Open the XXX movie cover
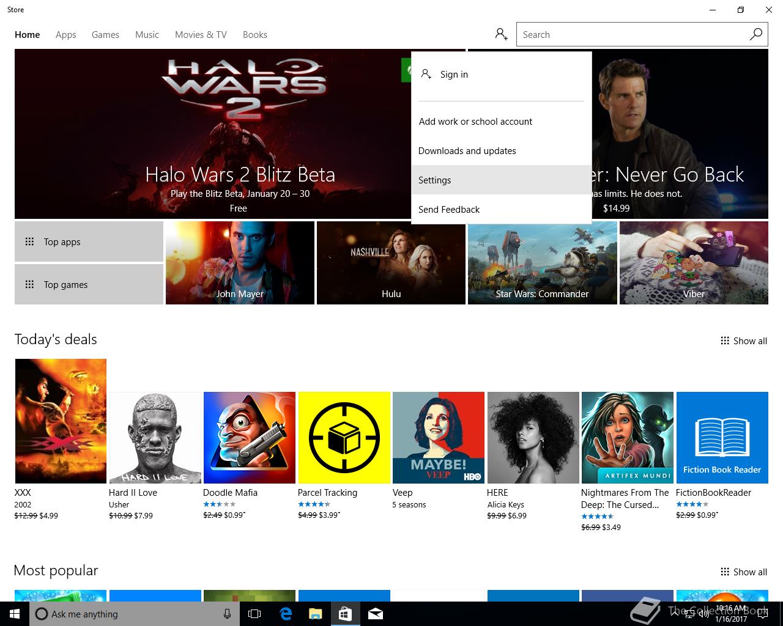 click(x=61, y=421)
